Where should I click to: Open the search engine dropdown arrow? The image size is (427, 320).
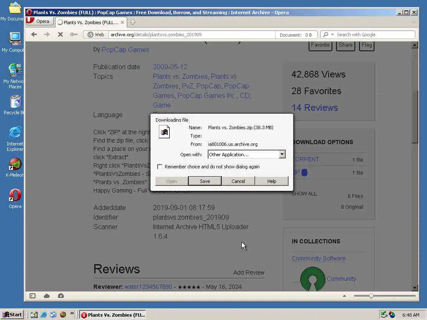click(332, 35)
